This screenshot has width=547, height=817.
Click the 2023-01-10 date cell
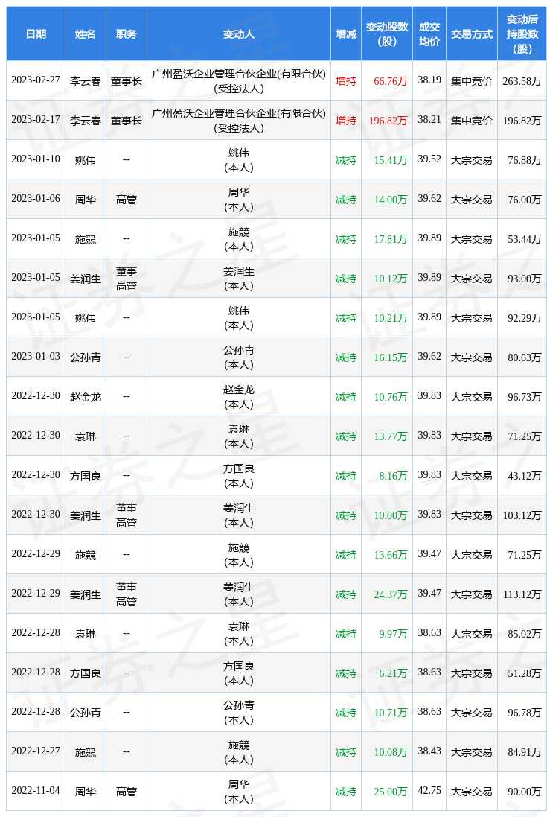pyautogui.click(x=36, y=159)
